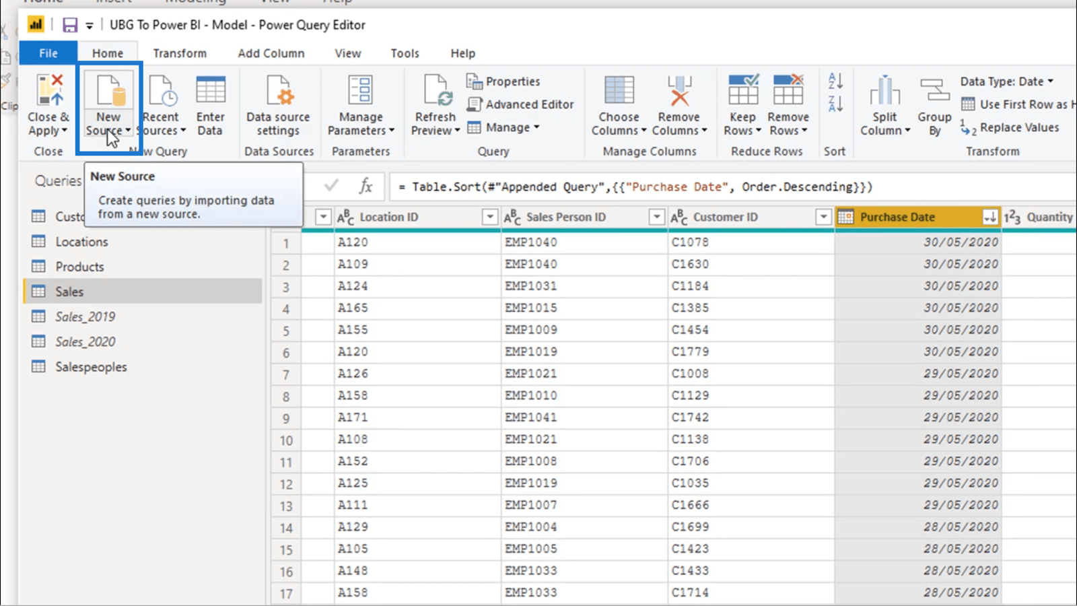Click Replace Values

click(1010, 127)
